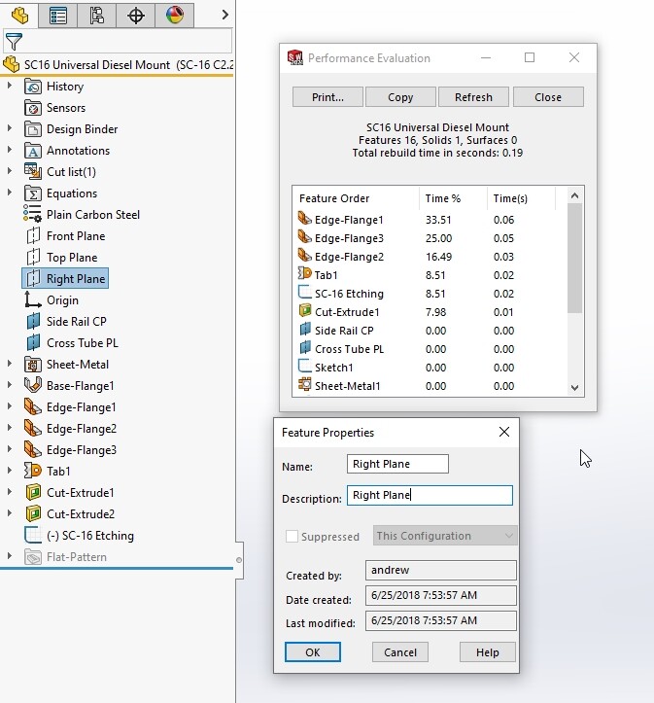Image resolution: width=654 pixels, height=703 pixels.
Task: Show more manager tabs via the arrow
Action: click(x=224, y=16)
